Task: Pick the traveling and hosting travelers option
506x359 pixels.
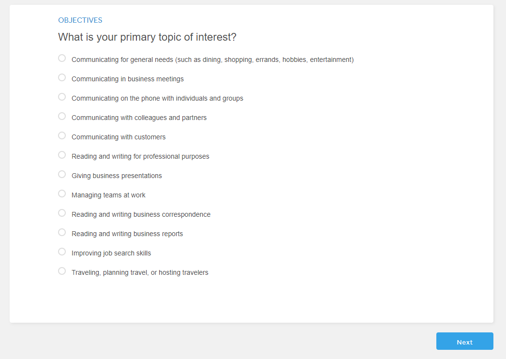Action: click(61, 270)
